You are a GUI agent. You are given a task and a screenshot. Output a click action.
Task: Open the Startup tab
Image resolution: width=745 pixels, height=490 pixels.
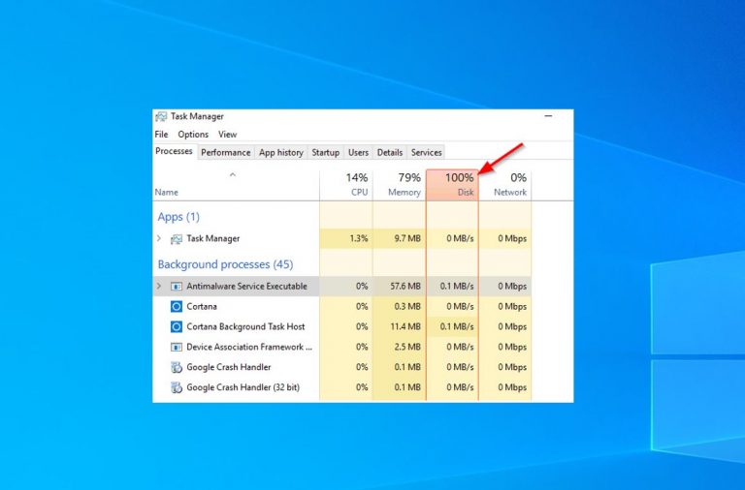click(326, 152)
